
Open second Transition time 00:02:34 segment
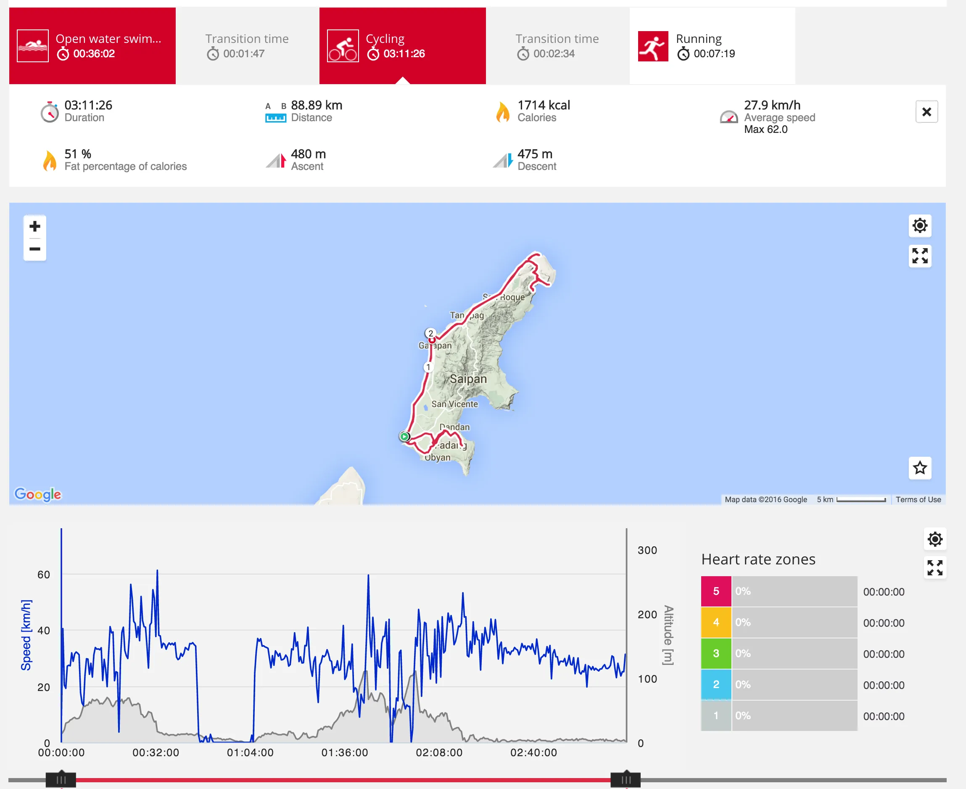tap(557, 45)
